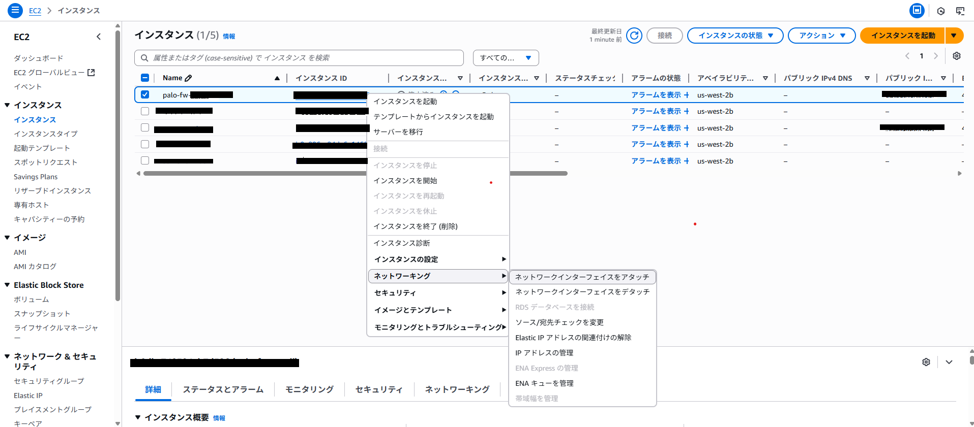
Task: Open AMI カタログ in sidebar
Action: (x=35, y=267)
